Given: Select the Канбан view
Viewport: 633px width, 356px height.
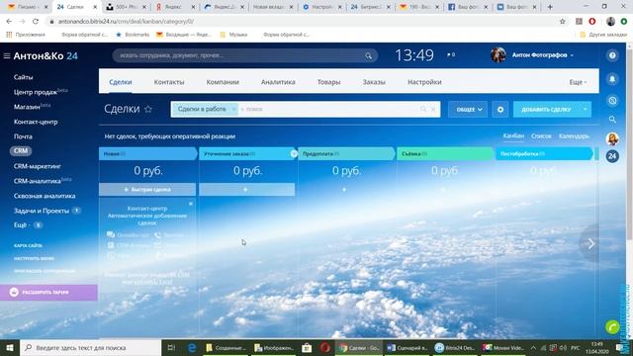Looking at the screenshot, I should click(x=513, y=136).
